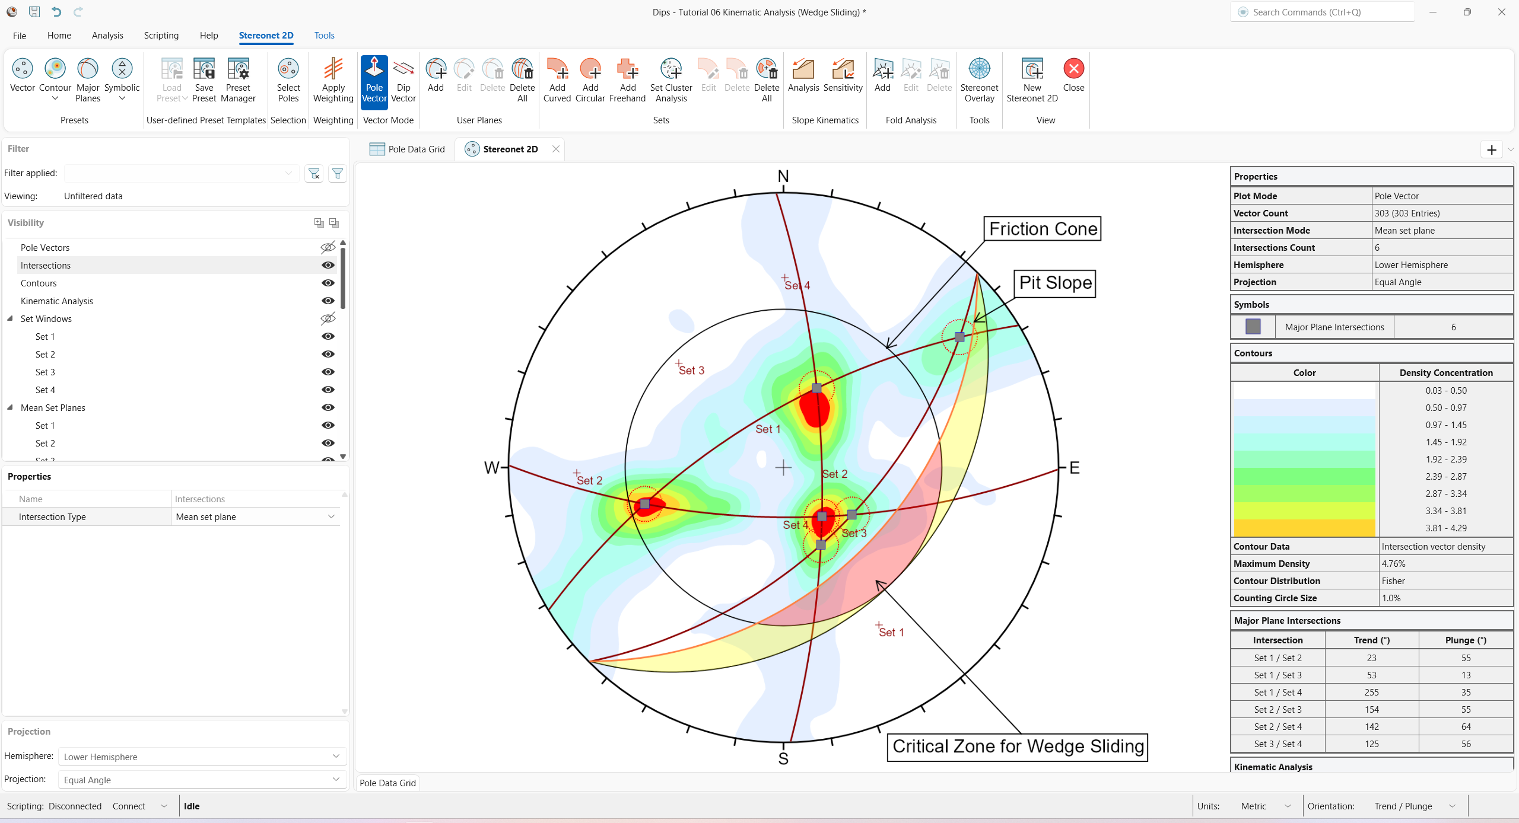Click the Search Commands field
This screenshot has height=823, width=1519.
point(1323,12)
